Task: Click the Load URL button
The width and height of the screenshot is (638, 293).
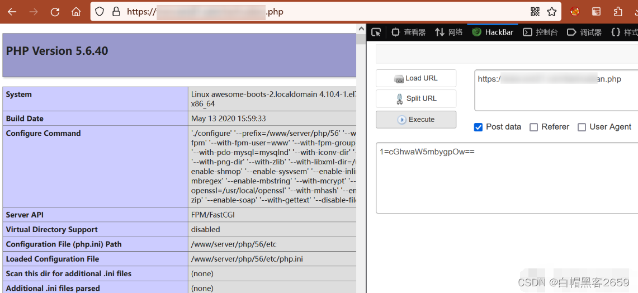Action: pos(416,78)
